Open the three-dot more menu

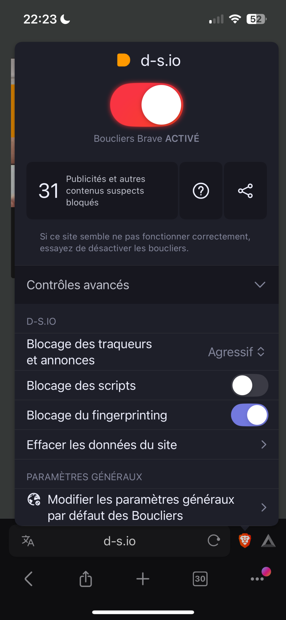257,579
